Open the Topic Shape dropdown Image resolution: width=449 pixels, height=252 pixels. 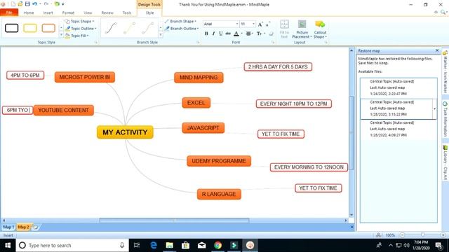pyautogui.click(x=79, y=22)
